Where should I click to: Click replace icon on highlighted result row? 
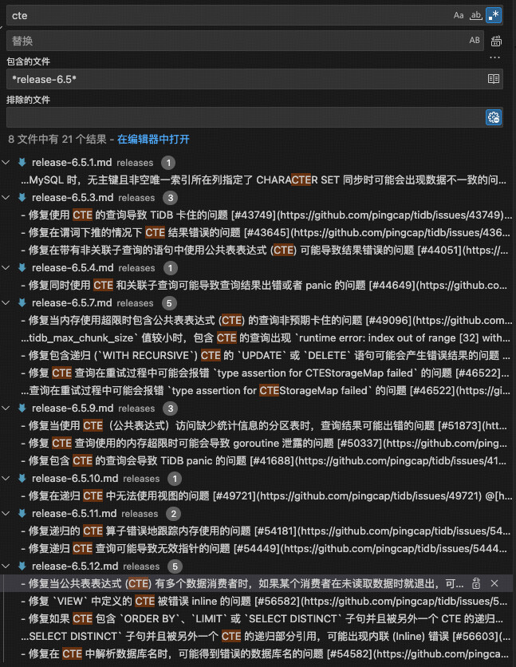pos(476,584)
